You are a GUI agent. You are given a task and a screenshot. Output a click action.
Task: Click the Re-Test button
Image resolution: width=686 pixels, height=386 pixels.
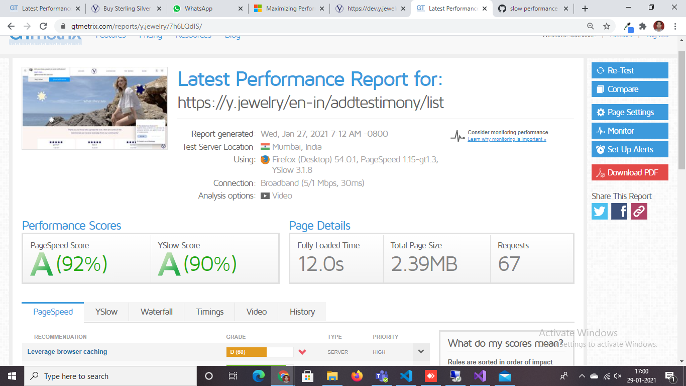(630, 70)
